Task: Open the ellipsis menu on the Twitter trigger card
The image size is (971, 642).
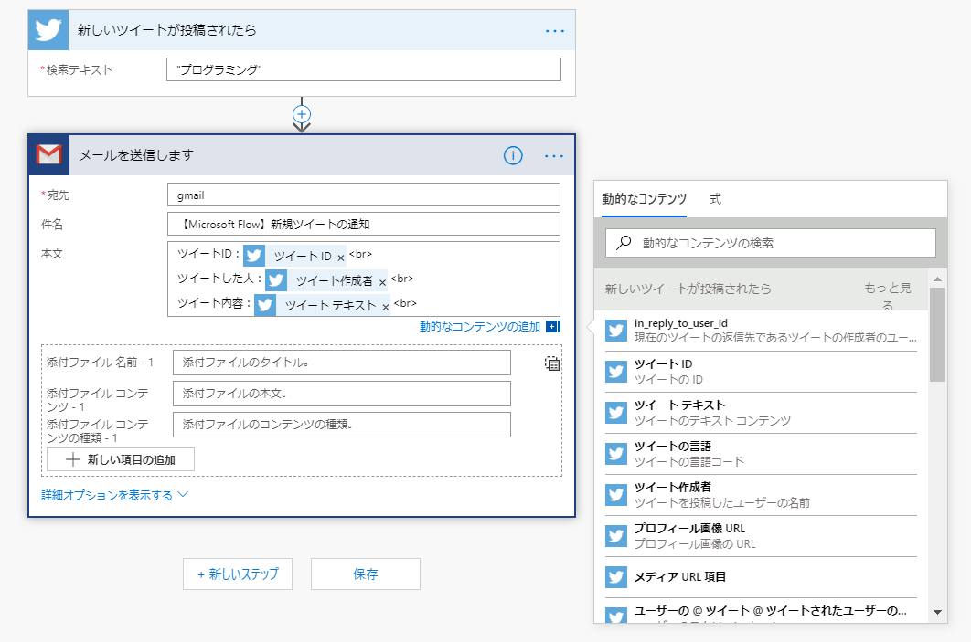Action: pos(555,30)
